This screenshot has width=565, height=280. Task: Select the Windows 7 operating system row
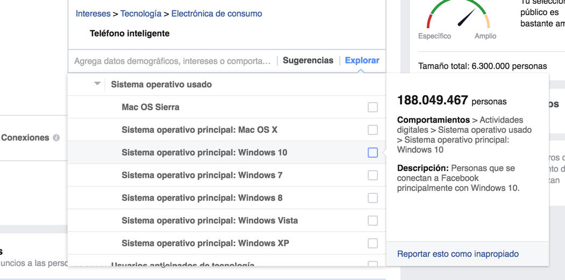(x=202, y=175)
